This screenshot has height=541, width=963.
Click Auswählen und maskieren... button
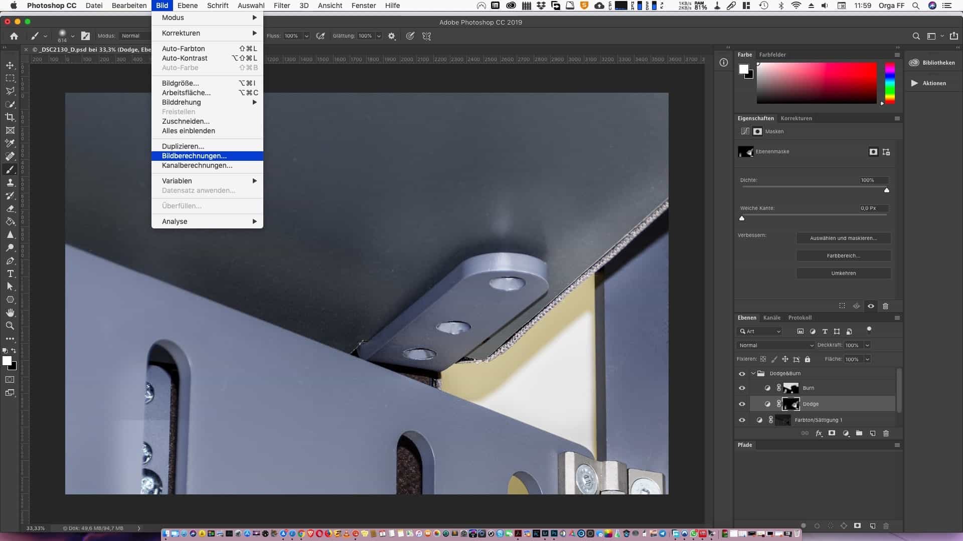point(843,238)
